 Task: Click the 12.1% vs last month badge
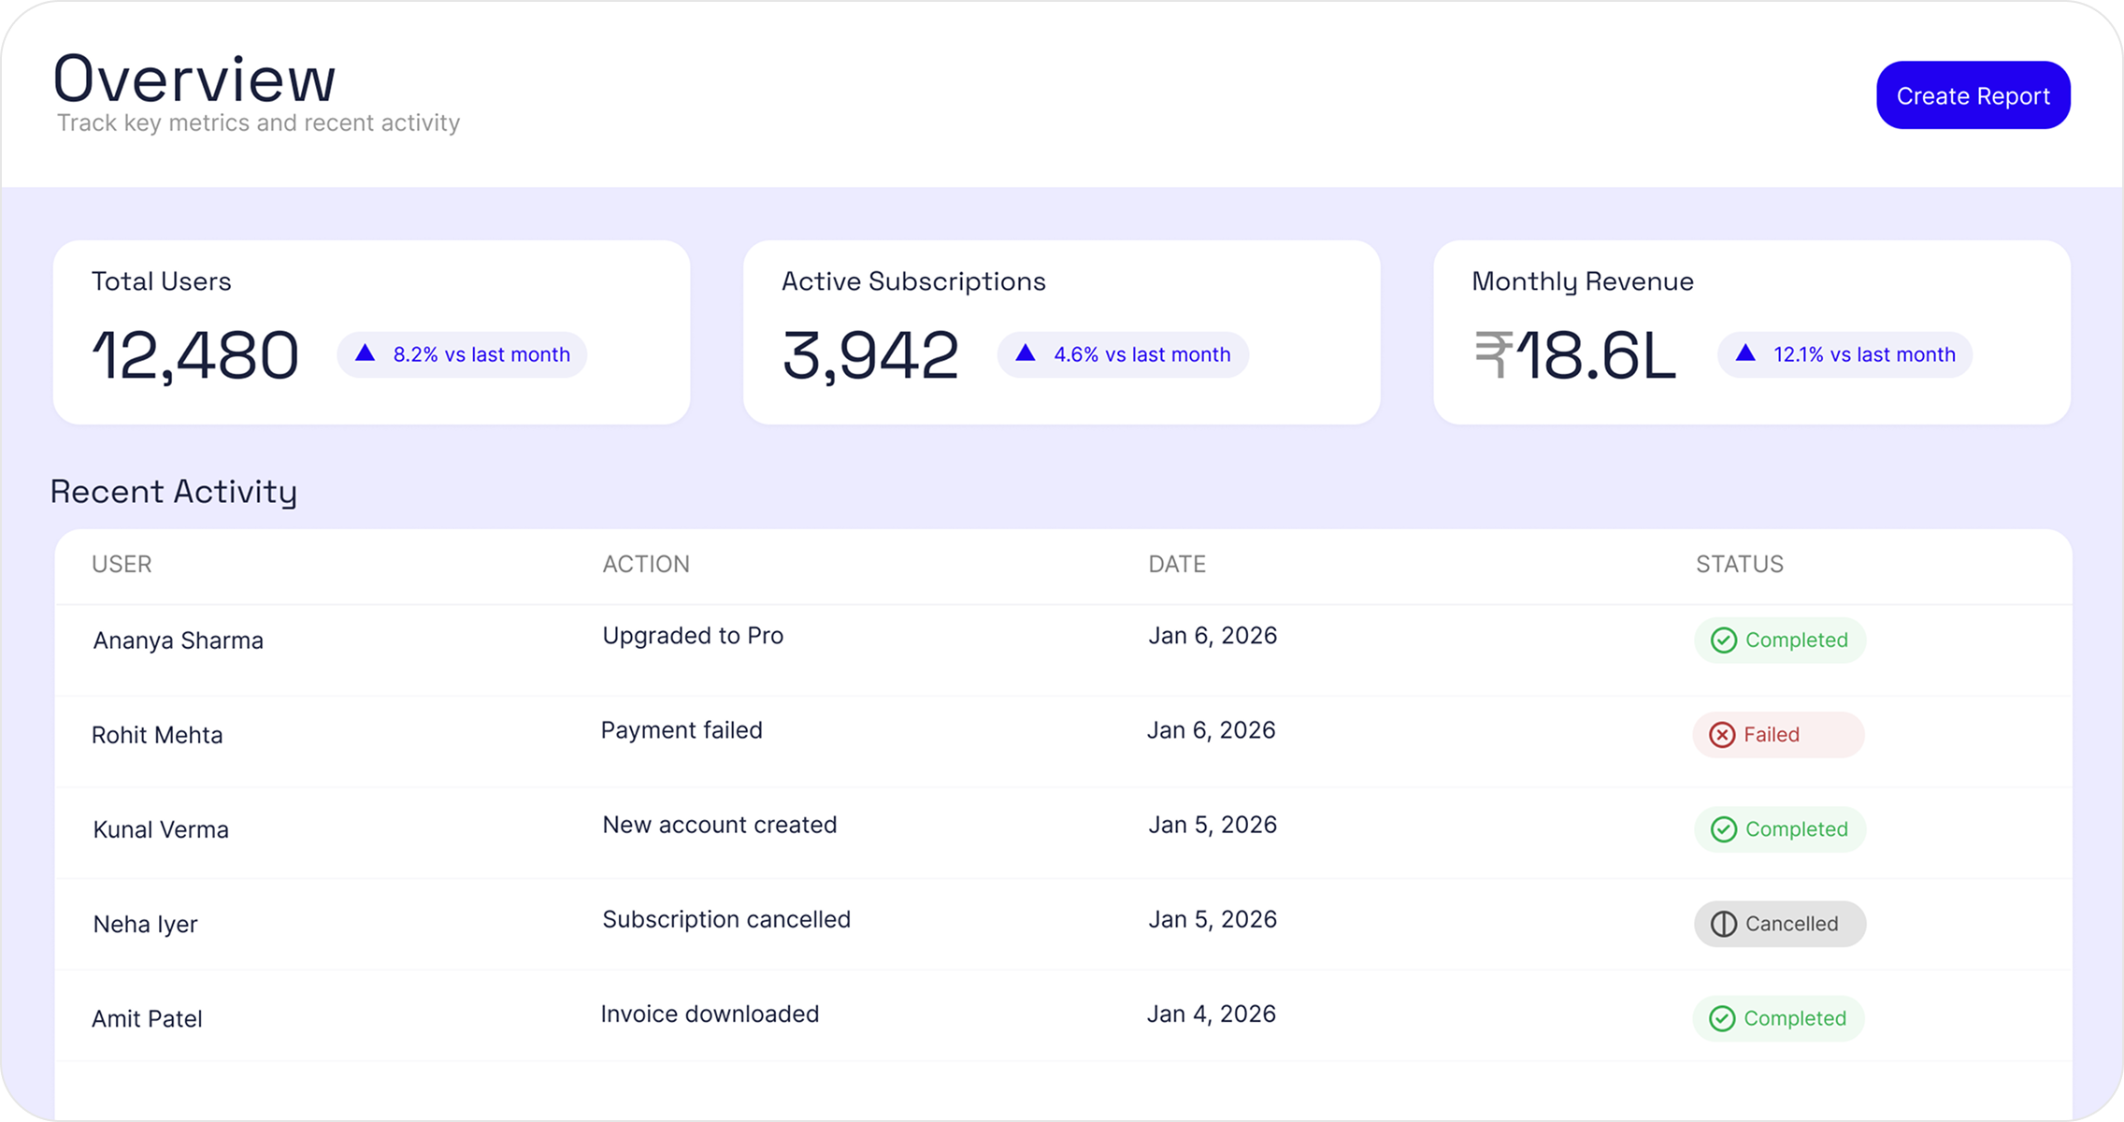click(x=1844, y=354)
